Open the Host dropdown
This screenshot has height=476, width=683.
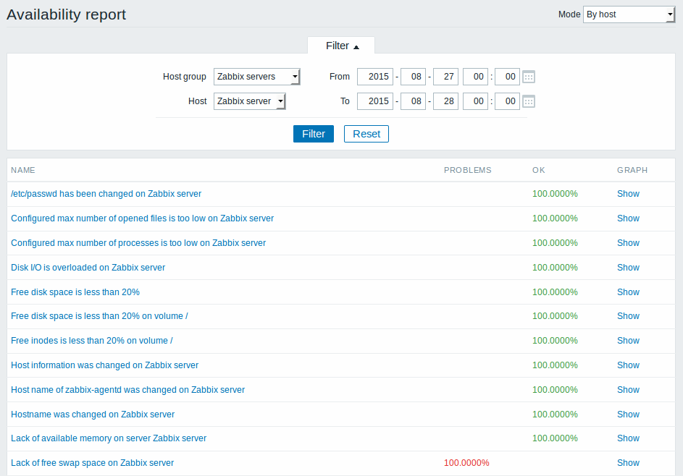point(250,101)
